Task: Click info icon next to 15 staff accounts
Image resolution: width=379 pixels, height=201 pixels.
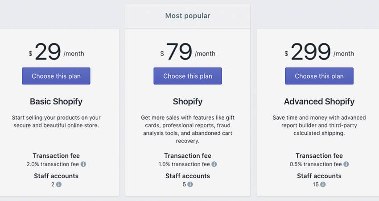Action: (323, 184)
